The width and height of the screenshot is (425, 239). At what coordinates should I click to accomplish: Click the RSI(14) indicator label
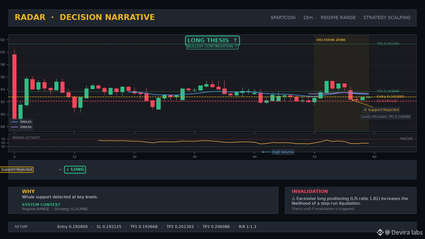pyautogui.click(x=406, y=139)
